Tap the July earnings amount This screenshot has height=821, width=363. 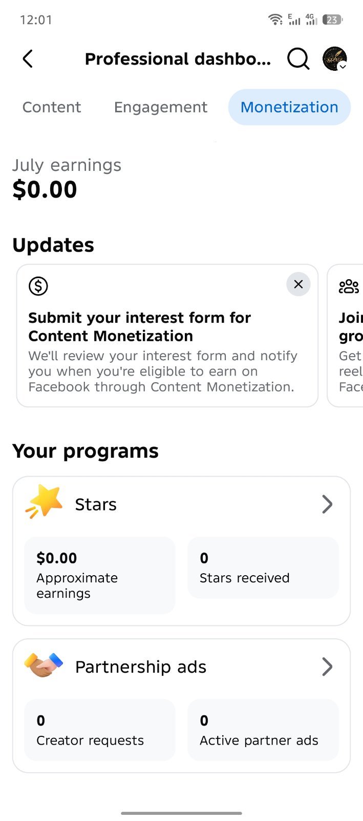coord(45,189)
